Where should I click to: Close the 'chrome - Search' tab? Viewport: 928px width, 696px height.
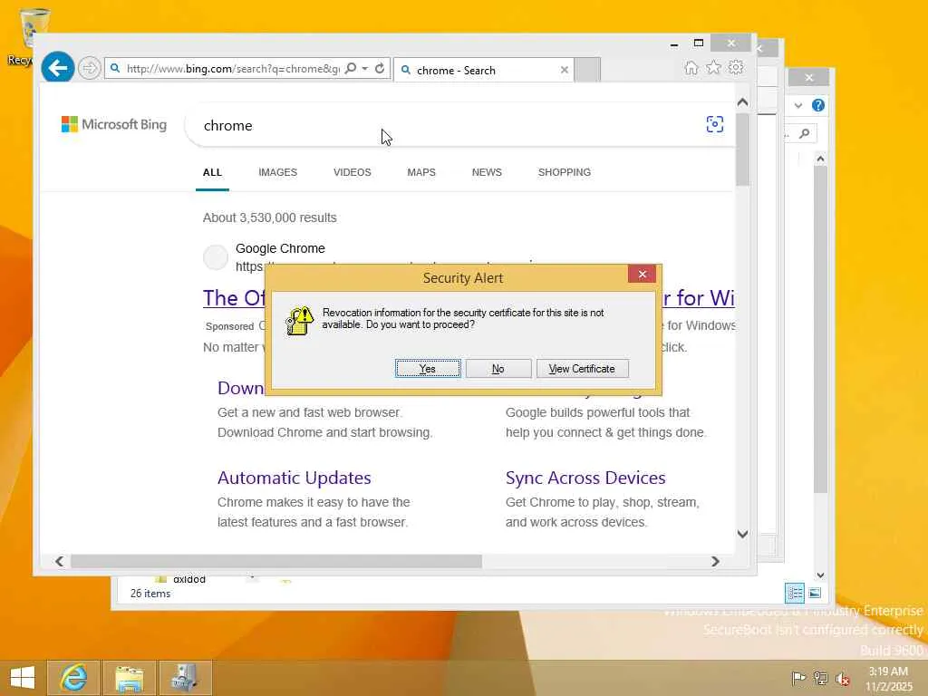click(564, 71)
